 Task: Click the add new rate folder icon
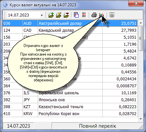pyautogui.click(x=51, y=15)
